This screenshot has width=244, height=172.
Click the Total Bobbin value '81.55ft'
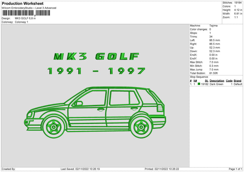213,73
